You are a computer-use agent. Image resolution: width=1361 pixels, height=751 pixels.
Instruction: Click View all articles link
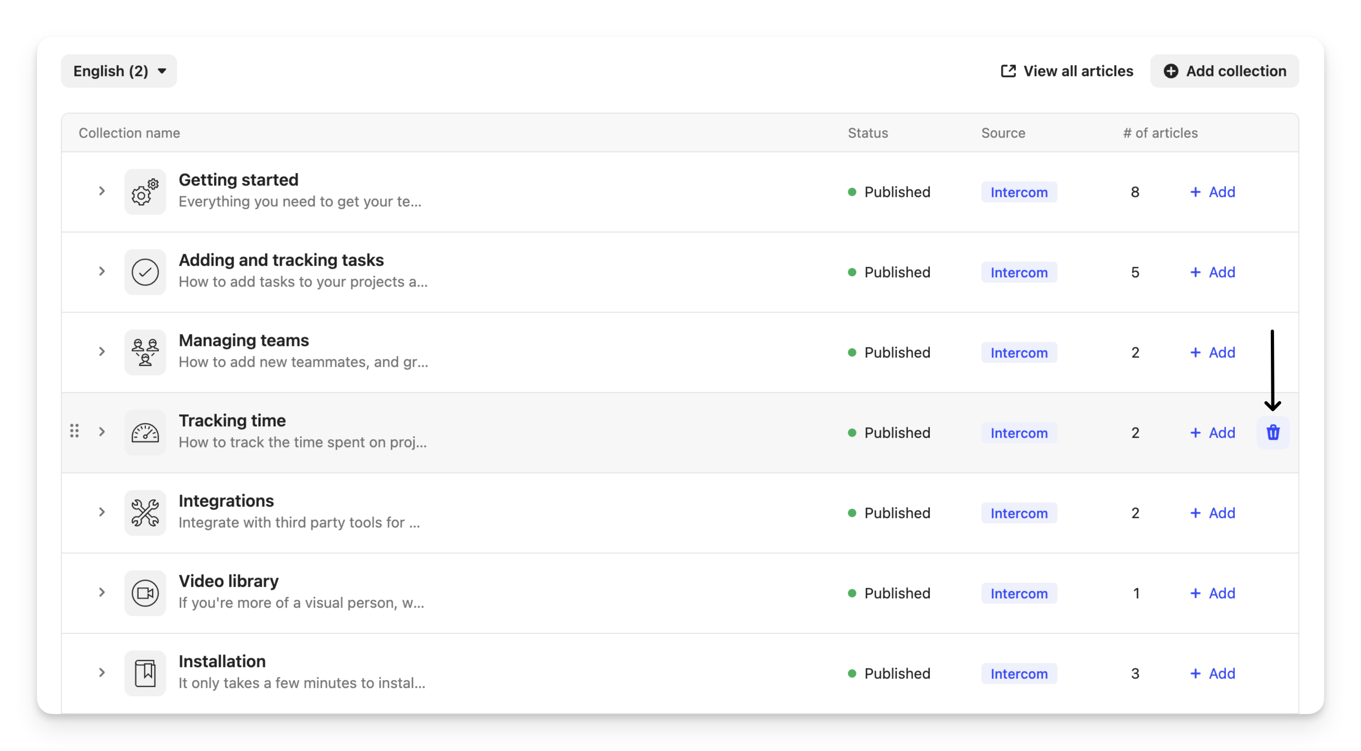click(x=1067, y=71)
